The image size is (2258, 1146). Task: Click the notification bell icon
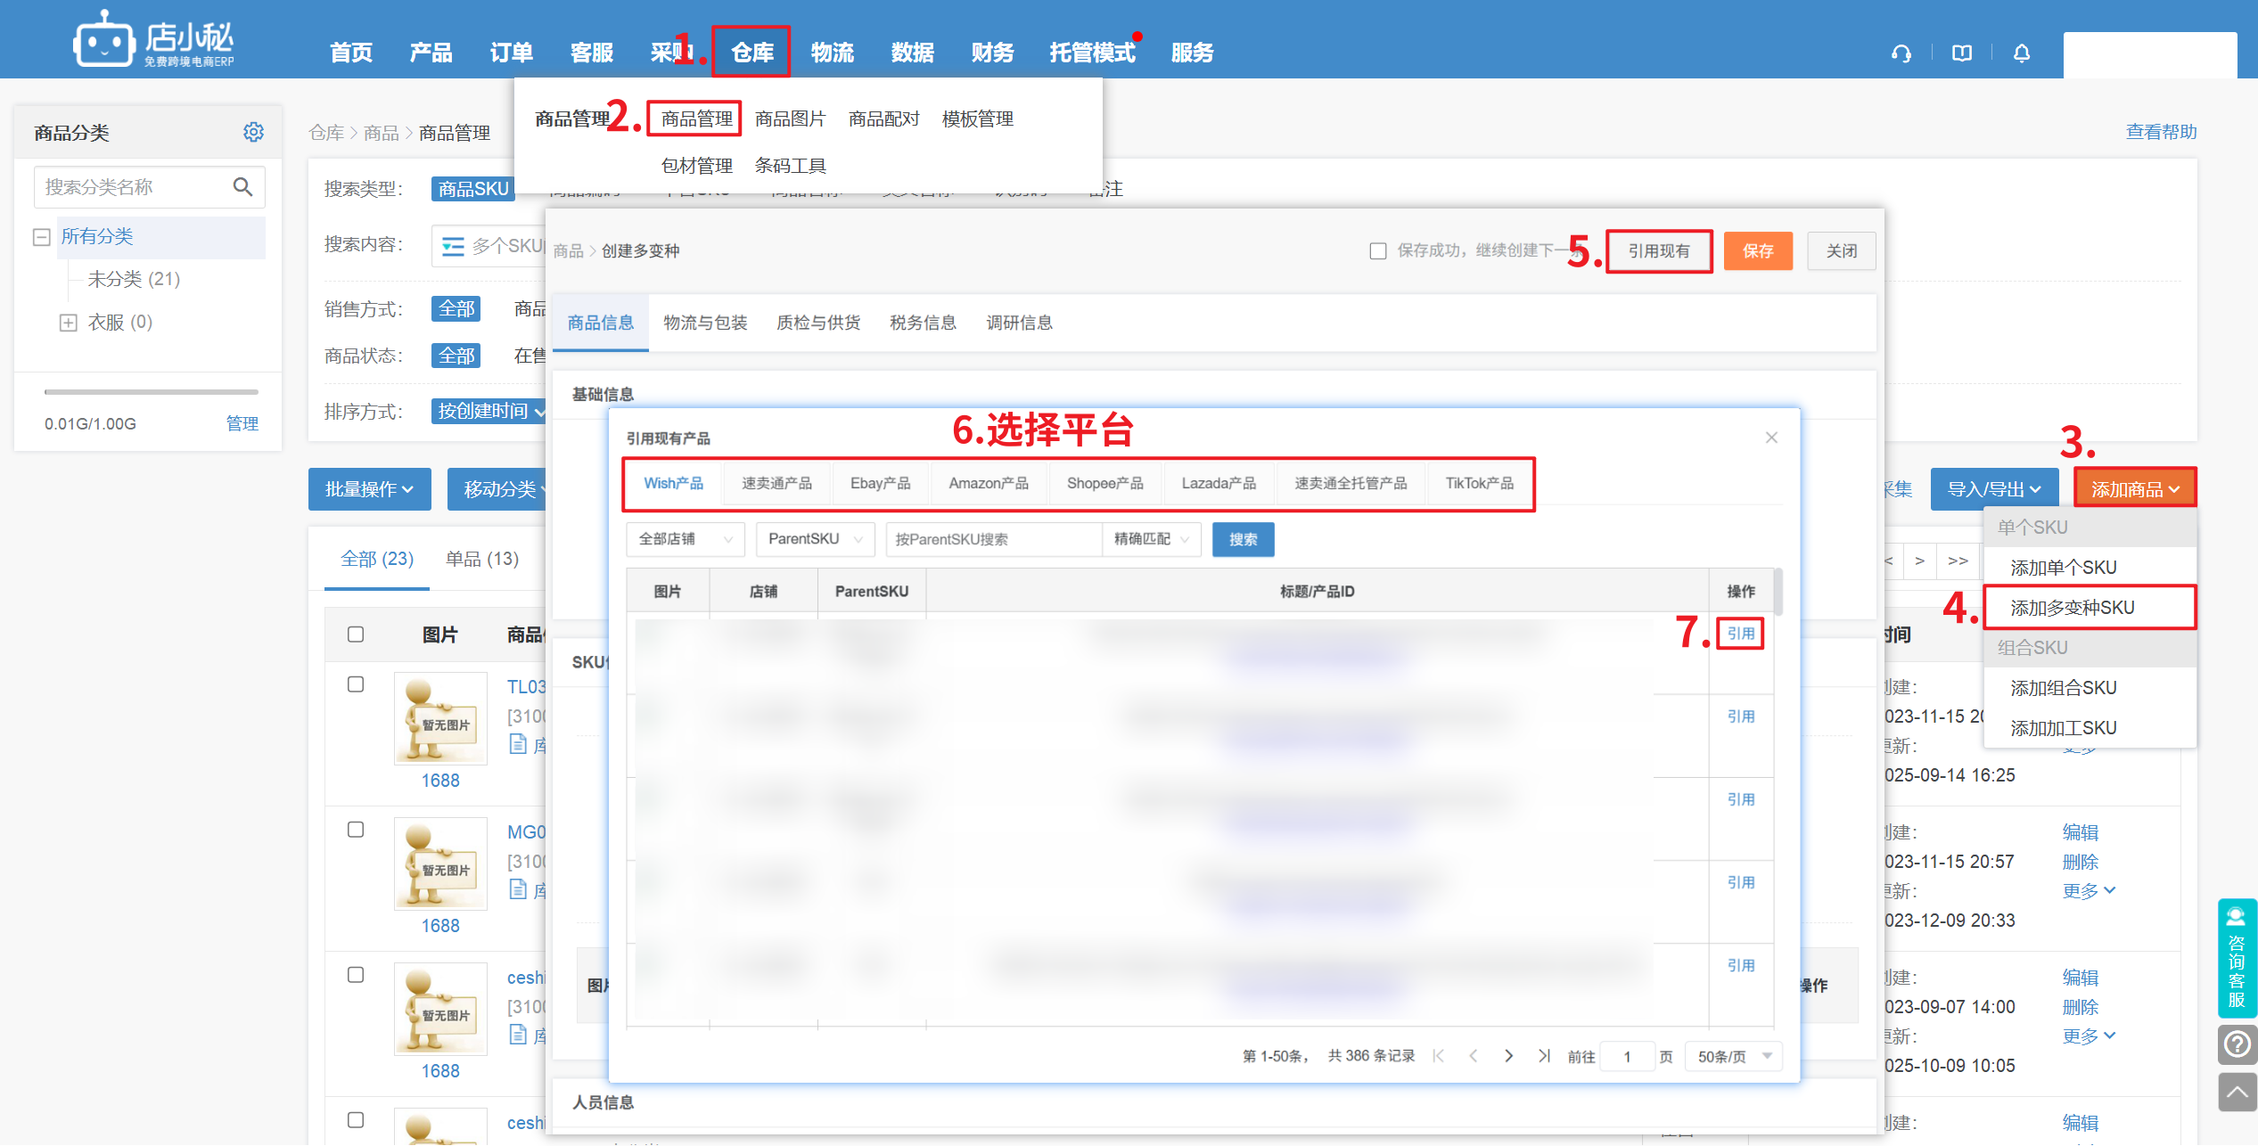tap(2021, 53)
